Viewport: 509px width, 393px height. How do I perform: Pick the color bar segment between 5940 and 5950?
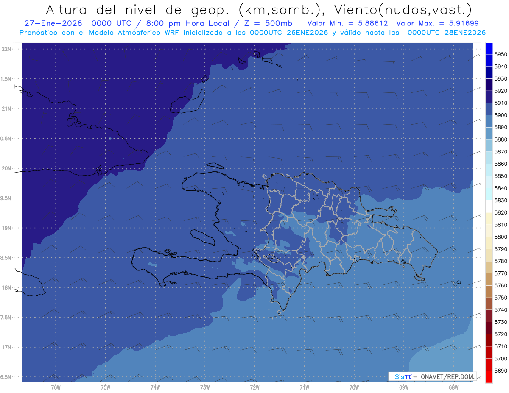(489, 60)
